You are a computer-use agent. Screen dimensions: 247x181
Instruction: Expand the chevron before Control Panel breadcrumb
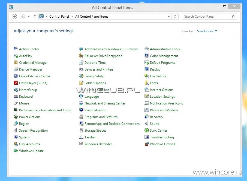click(46, 17)
